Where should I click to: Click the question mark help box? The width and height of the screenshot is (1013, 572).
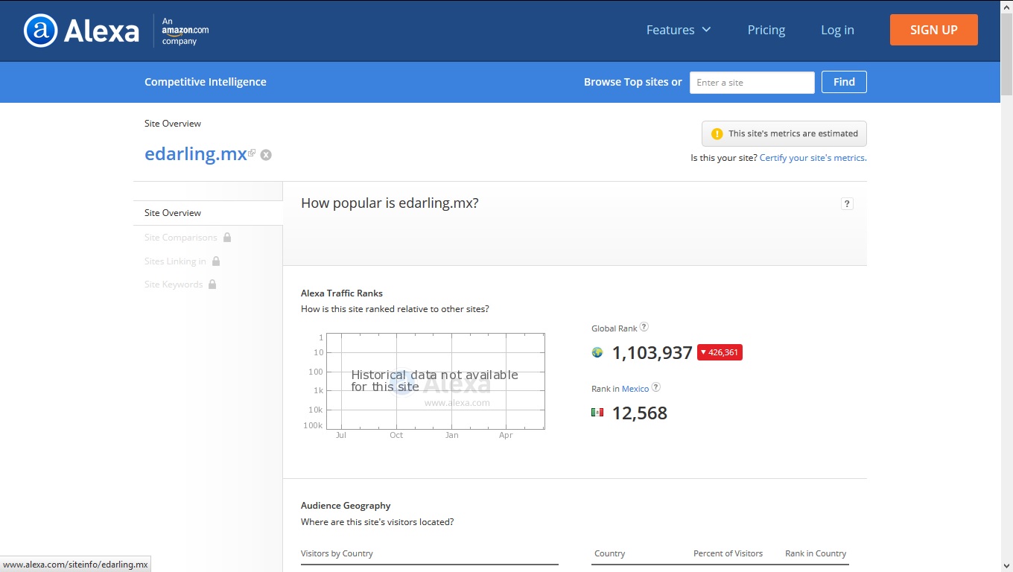point(847,204)
